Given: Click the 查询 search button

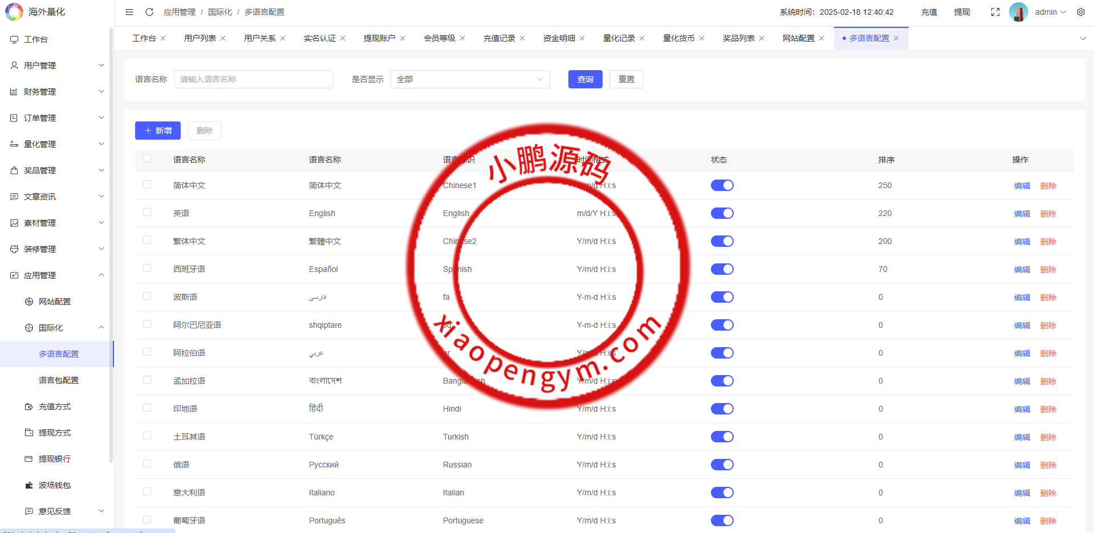Looking at the screenshot, I should pyautogui.click(x=585, y=79).
